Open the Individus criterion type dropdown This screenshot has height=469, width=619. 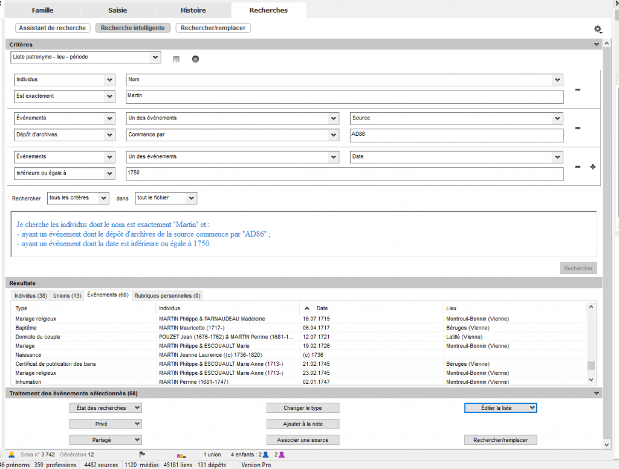tap(65, 80)
